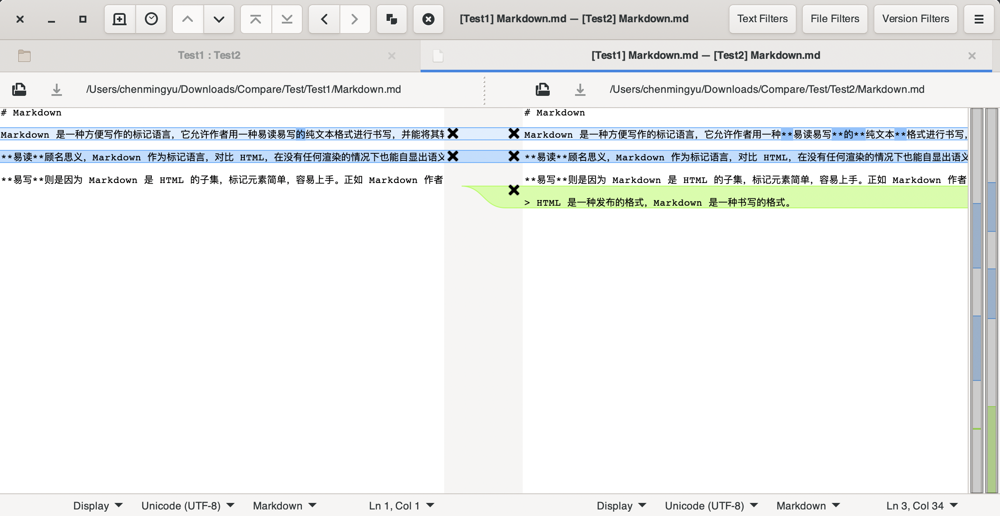Click the green '> HTML 是一种发布的格式' line
Screen dimensions: 1000x516
(x=658, y=203)
